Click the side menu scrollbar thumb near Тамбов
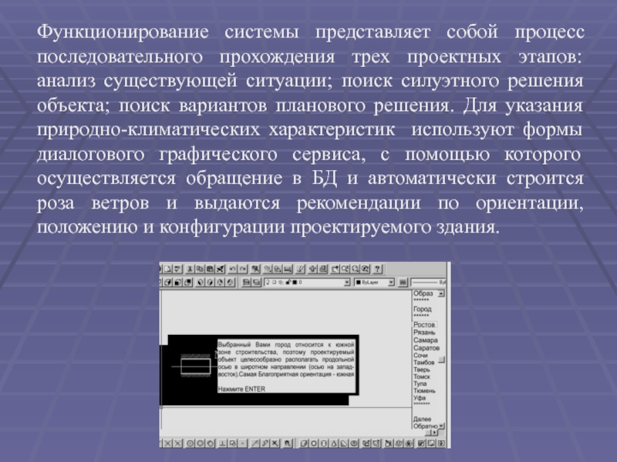Screen dimensions: 617x462 (441, 360)
